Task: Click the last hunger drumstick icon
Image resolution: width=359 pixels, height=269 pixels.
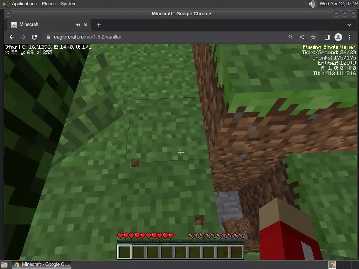Action: point(241,235)
